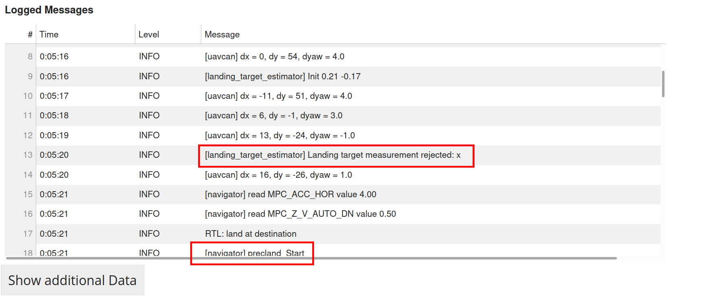Select the RTL: land at destination message
This screenshot has height=303, width=708.
[251, 234]
